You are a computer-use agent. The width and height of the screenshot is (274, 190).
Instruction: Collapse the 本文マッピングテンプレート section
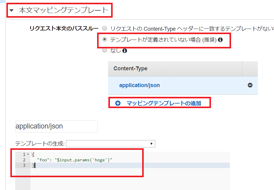coord(11,10)
